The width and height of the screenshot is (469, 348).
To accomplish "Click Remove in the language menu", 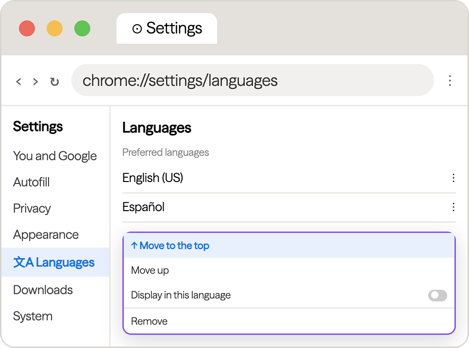I will (x=289, y=321).
